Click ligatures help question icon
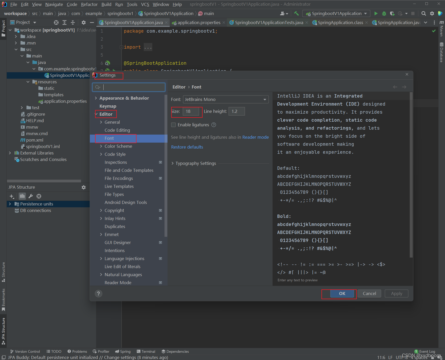This screenshot has width=445, height=360. pyautogui.click(x=214, y=125)
